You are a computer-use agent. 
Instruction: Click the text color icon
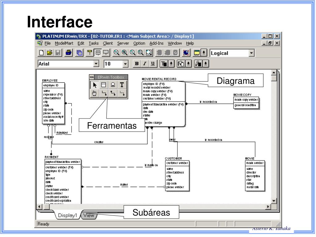point(164,64)
